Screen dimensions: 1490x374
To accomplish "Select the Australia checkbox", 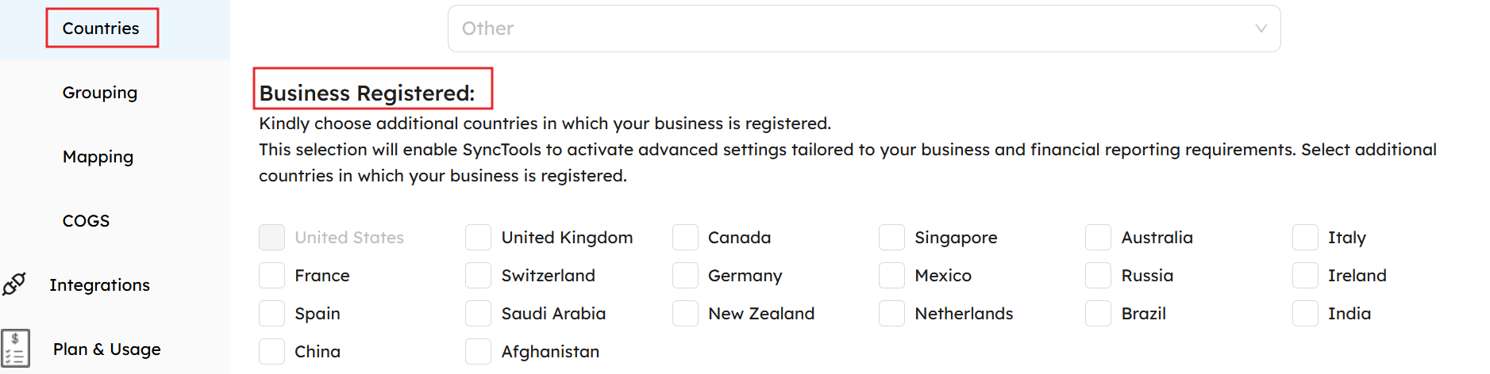I will 1098,237.
